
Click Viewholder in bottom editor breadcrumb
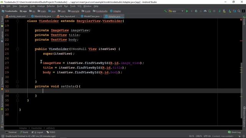tap(37, 128)
